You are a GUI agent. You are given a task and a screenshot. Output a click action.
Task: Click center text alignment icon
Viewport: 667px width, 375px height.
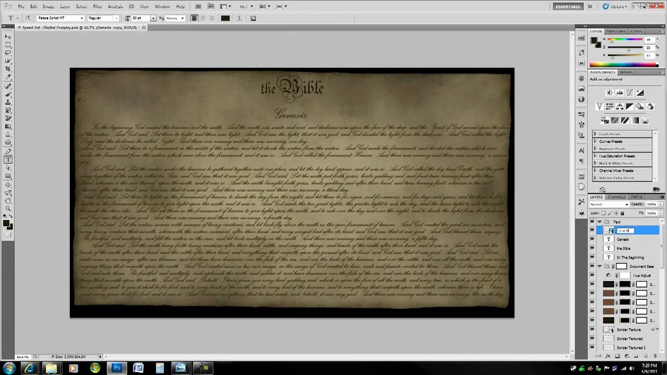(203, 18)
